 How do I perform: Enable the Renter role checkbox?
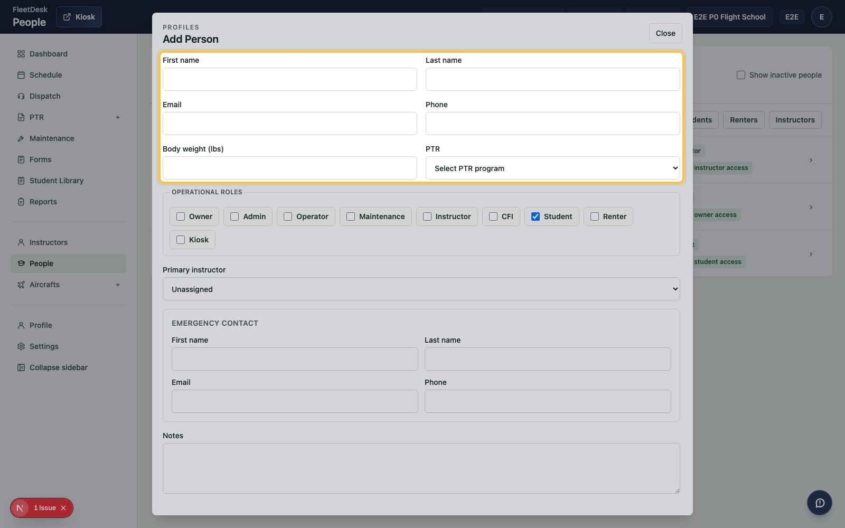(x=595, y=216)
